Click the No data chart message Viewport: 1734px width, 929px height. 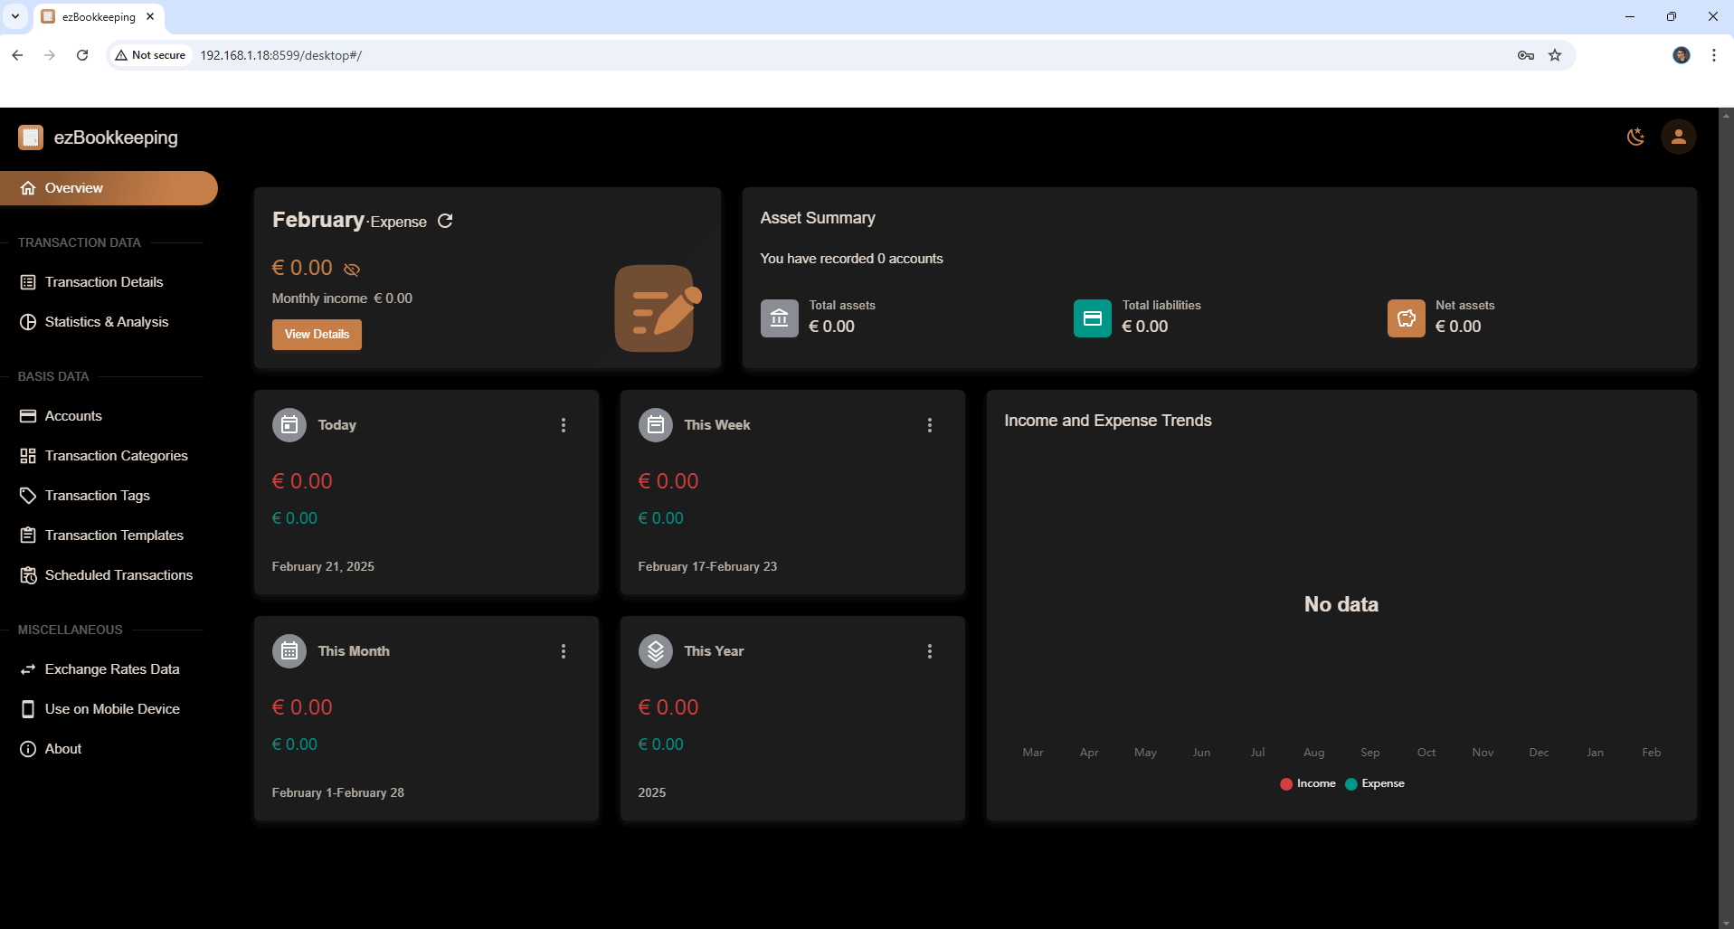coord(1341,604)
